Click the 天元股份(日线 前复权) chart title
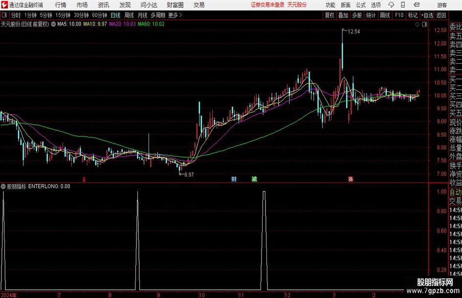 pyautogui.click(x=25, y=24)
